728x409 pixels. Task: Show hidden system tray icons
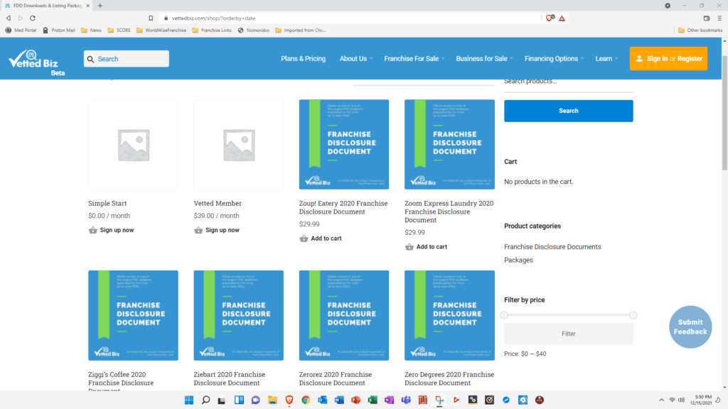(x=661, y=400)
